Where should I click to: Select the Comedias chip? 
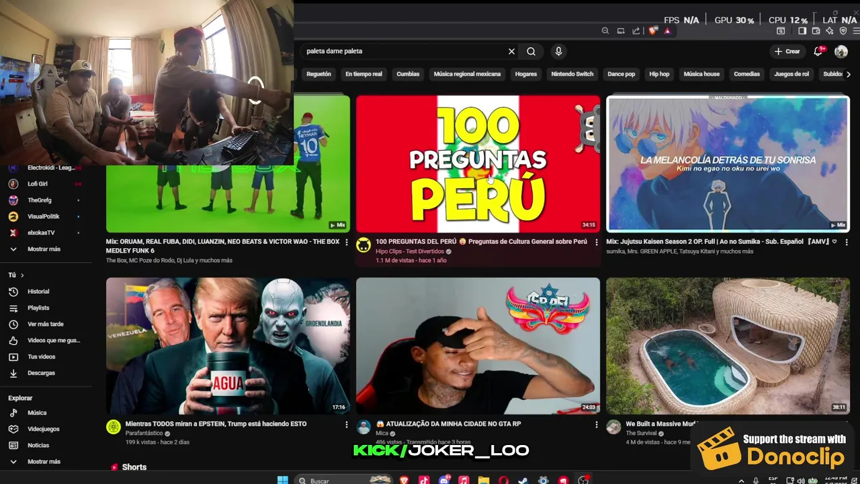click(747, 74)
